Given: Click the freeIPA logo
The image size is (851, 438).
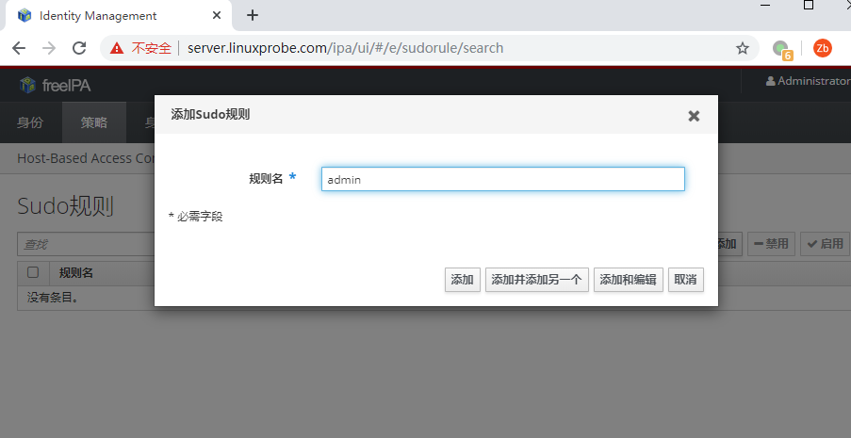Looking at the screenshot, I should coord(55,85).
